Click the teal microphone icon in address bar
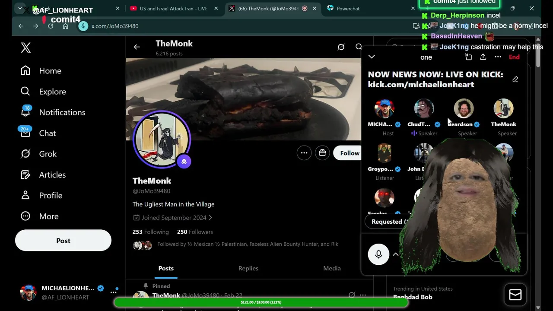The width and height of the screenshot is (553, 311). [x=83, y=26]
